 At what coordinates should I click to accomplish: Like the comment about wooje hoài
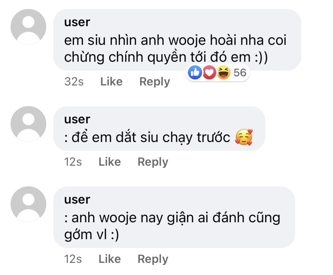click(111, 82)
